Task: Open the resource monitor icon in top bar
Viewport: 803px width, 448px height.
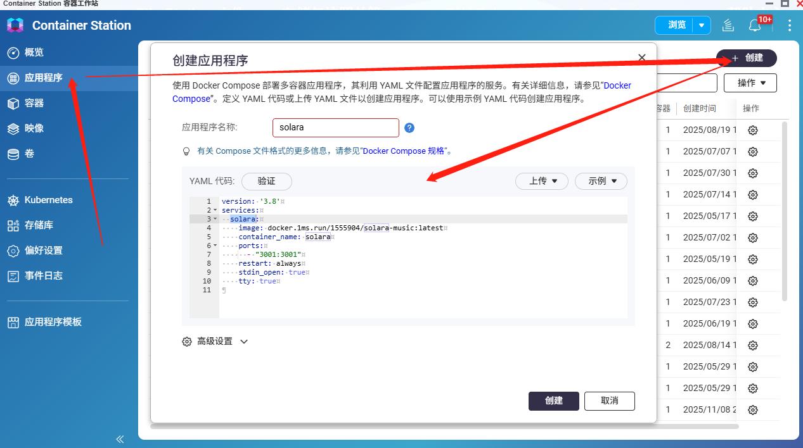Action: click(728, 25)
